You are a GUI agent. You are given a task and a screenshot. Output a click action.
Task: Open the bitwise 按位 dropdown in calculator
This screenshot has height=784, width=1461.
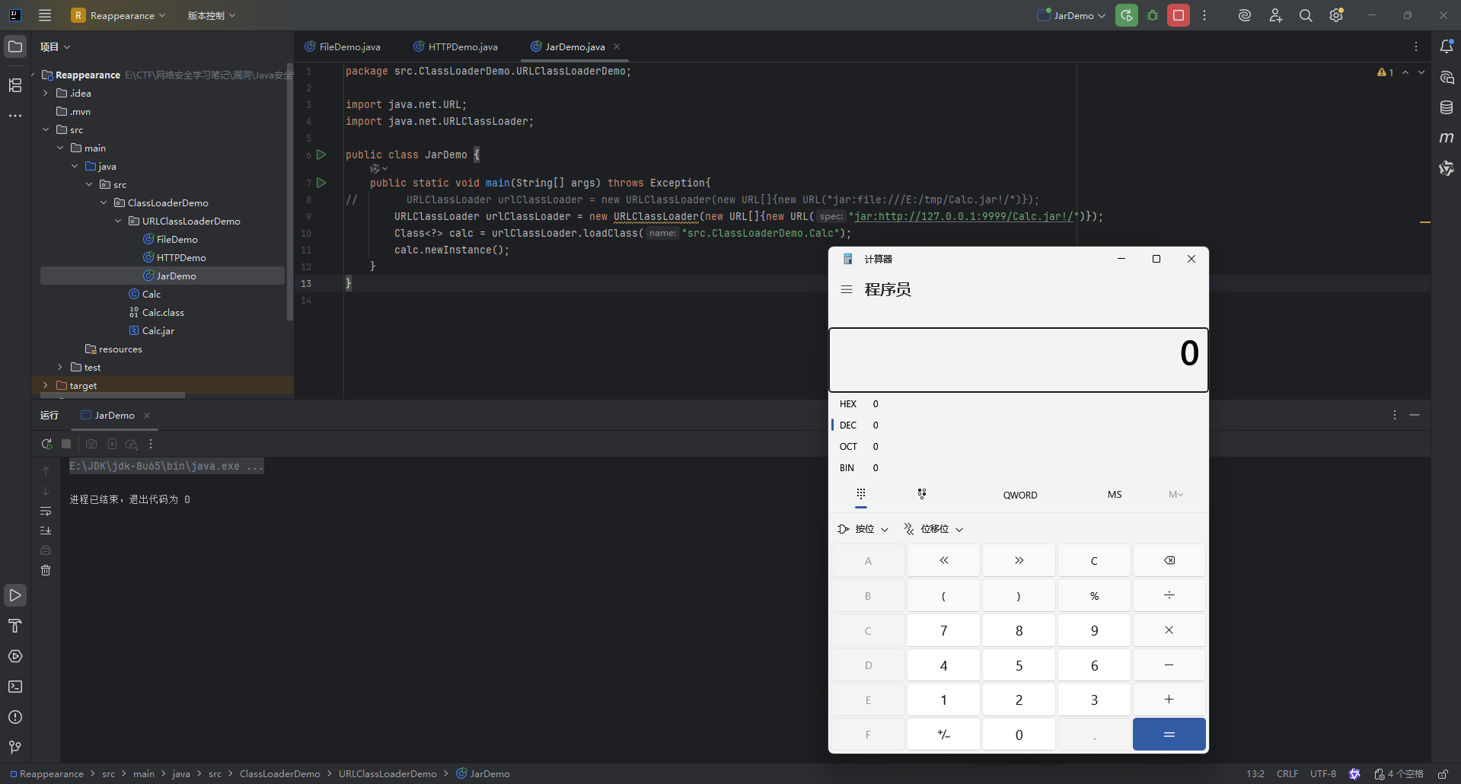tap(863, 529)
